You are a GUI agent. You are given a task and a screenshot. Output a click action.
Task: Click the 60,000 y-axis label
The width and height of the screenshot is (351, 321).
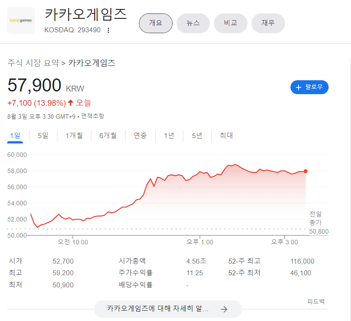(x=17, y=155)
